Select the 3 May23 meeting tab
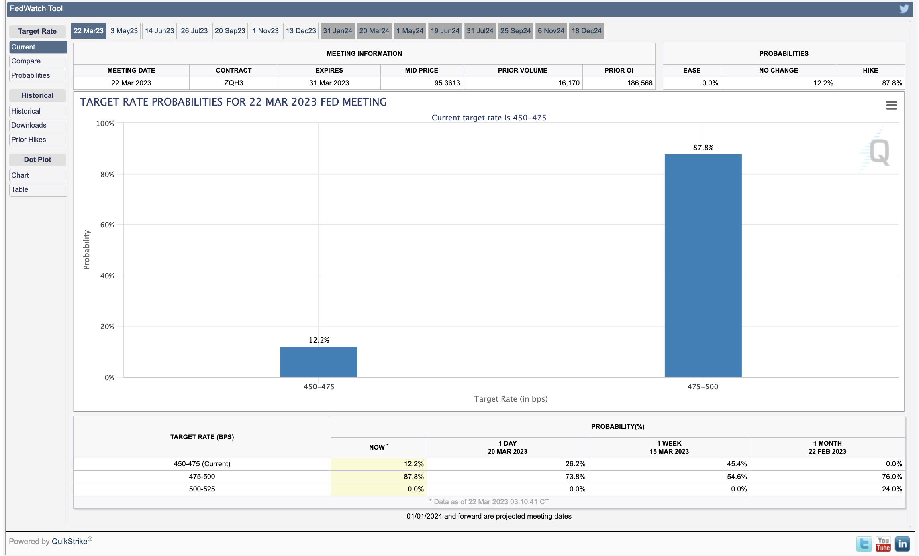This screenshot has width=919, height=556. point(124,31)
